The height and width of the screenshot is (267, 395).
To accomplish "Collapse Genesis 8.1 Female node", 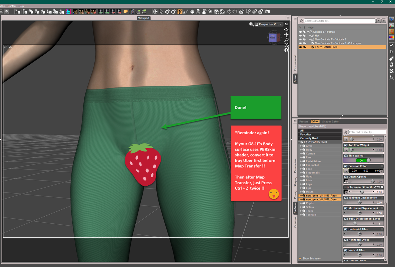I will [308, 32].
